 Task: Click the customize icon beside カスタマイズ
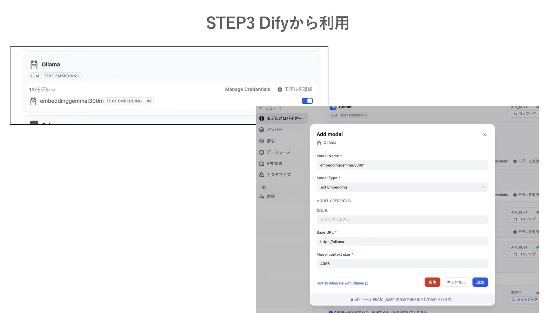261,175
